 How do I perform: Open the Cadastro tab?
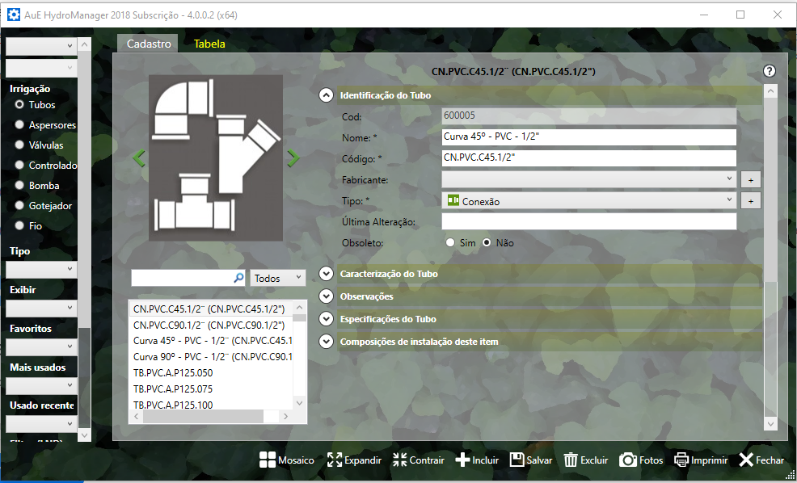pyautogui.click(x=149, y=44)
